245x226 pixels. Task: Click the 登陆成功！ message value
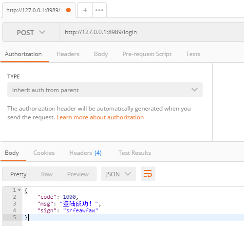click(x=79, y=204)
